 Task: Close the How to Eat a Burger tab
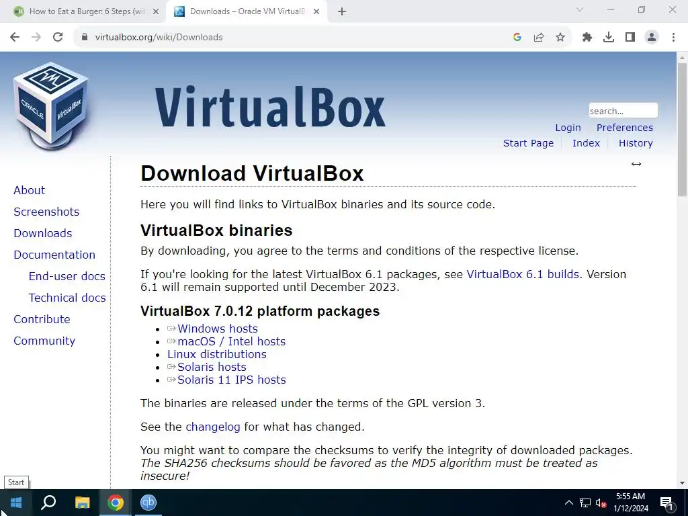pyautogui.click(x=156, y=12)
